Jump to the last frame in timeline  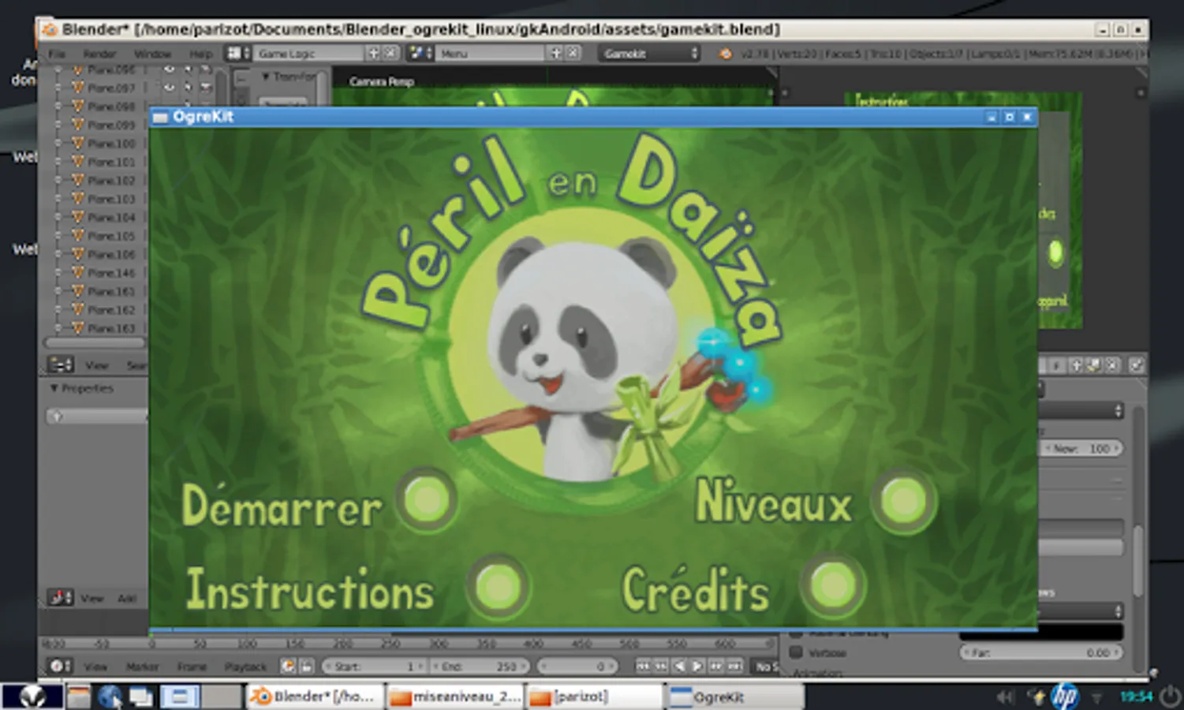click(x=734, y=667)
